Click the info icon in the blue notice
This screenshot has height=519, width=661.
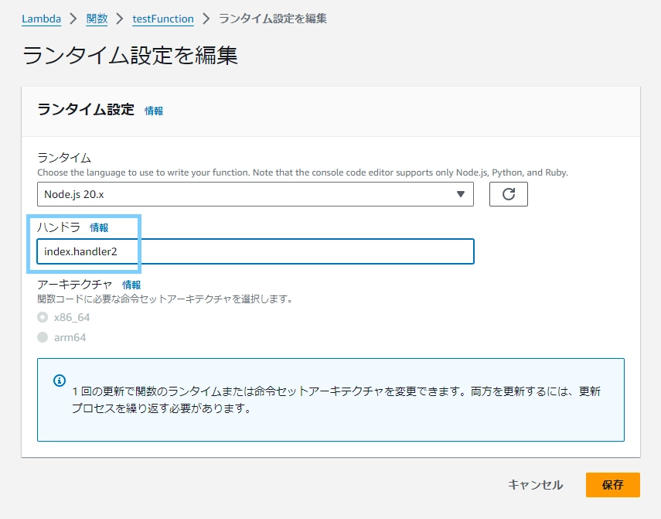(x=60, y=381)
